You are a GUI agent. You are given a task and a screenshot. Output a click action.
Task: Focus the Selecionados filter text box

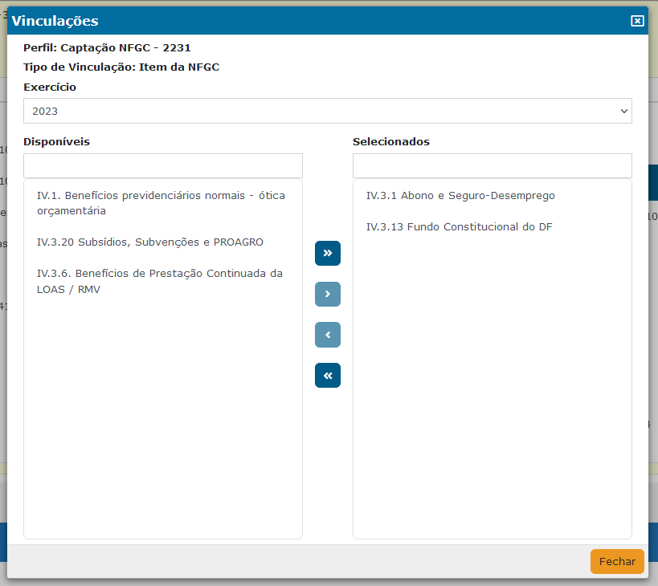(492, 165)
